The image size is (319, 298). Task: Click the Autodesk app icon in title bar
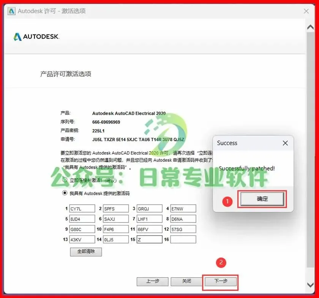click(11, 11)
